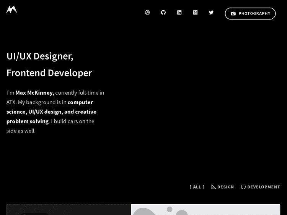Screen dimensions: 287x215
Task: Open the Dribbble profile icon
Action: point(147,13)
